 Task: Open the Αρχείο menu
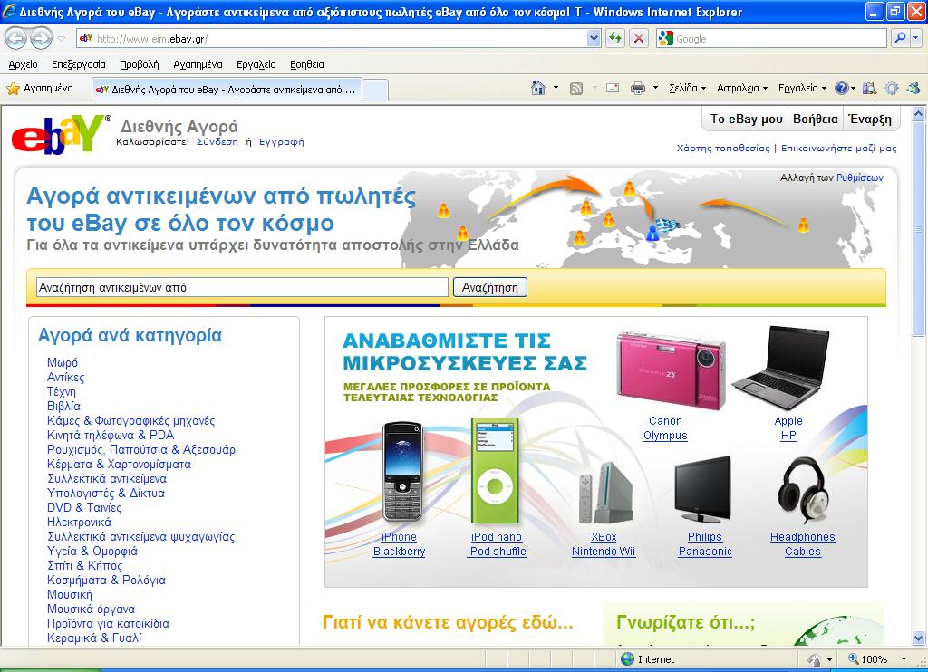[23, 64]
